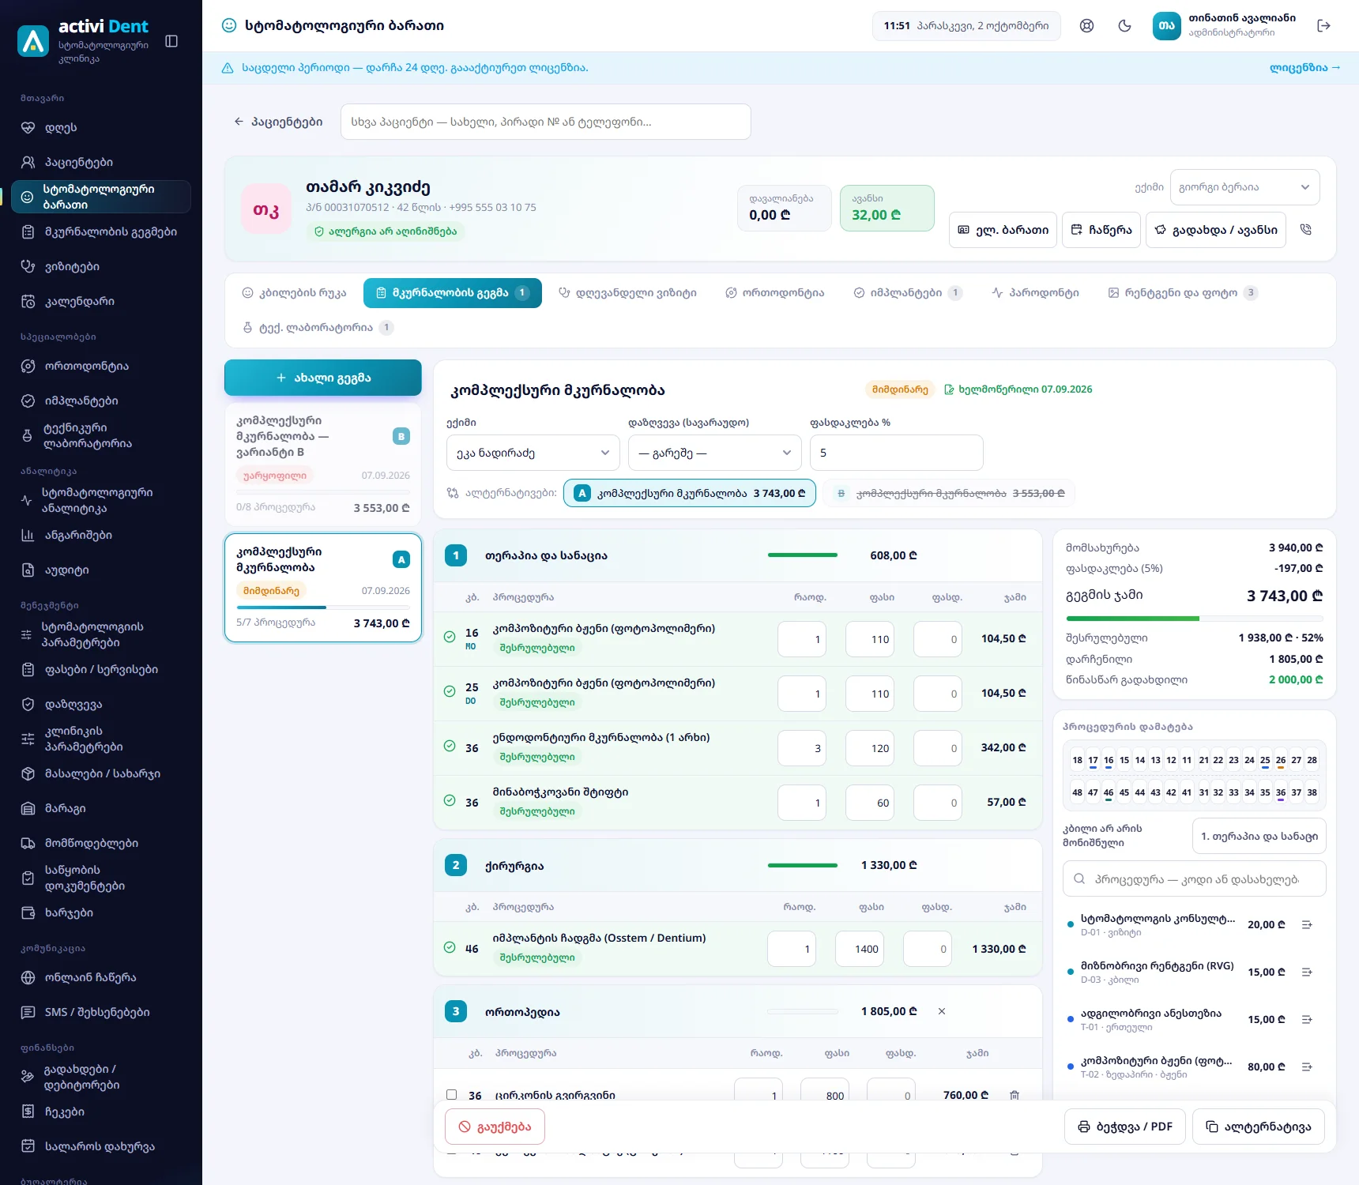Viewport: 1359px width, 1185px height.
Task: Select alternative A კომპლექსური მკურნალობა 3 743,00
Action: (690, 493)
